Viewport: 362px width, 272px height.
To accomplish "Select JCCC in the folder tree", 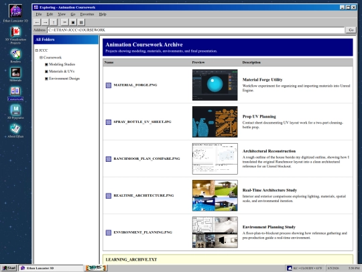I will click(43, 50).
